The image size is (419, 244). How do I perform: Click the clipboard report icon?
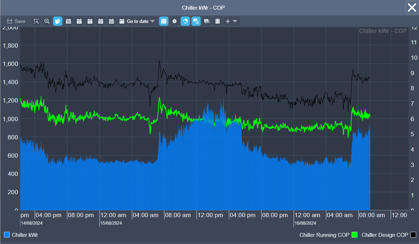(217, 21)
